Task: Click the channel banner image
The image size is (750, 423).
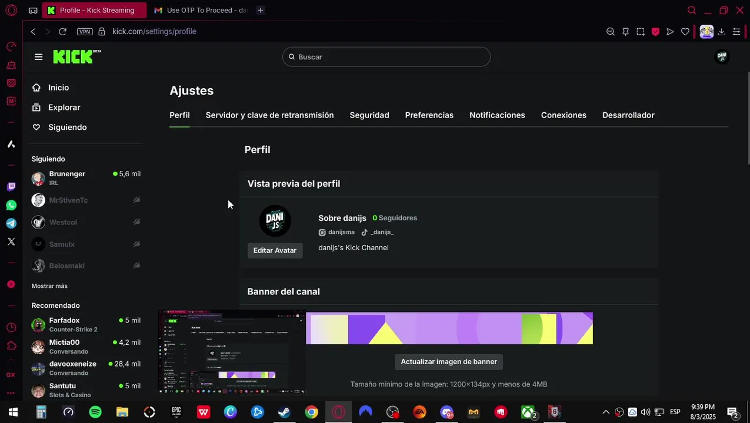Action: pyautogui.click(x=449, y=328)
